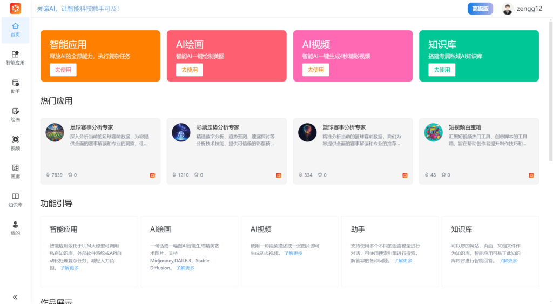Favorite 彩票走势分析专家 with the star icon

tap(197, 174)
